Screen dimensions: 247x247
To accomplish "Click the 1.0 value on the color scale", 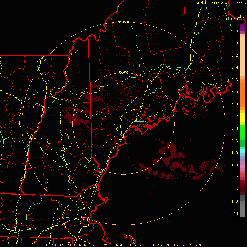I will pos(235,165).
